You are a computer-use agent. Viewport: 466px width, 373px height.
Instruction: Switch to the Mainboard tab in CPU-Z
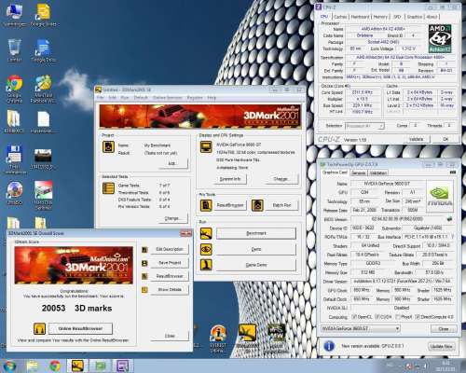pyautogui.click(x=360, y=17)
